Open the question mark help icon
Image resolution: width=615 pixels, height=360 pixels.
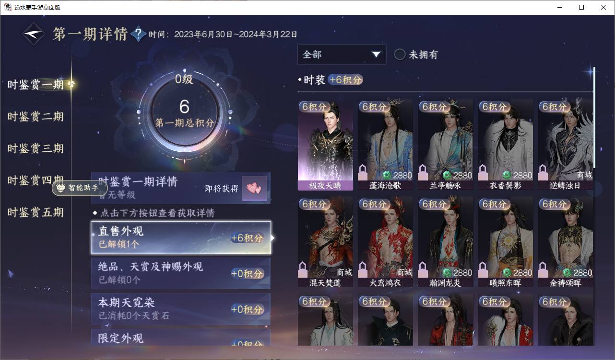(x=138, y=34)
